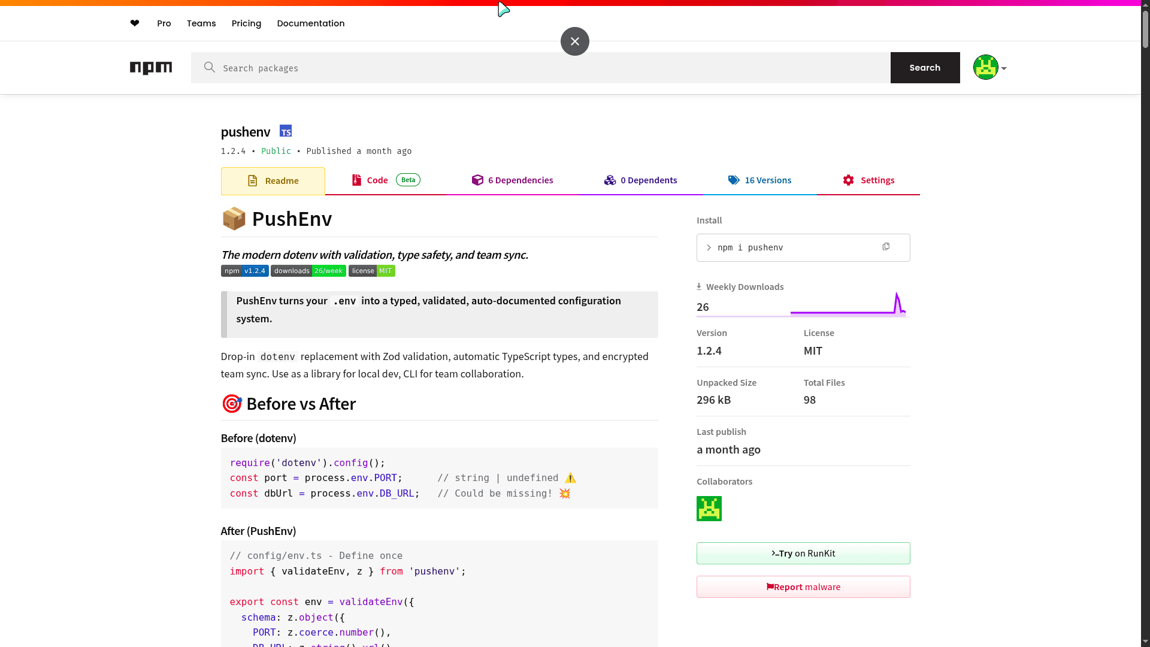The width and height of the screenshot is (1150, 647).
Task: Dismiss the X button overlay
Action: (x=574, y=41)
